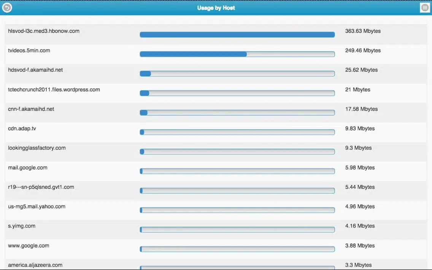
Task: Click the r19---sn-p5qlsned.gvt1.com host
Action: (x=41, y=187)
